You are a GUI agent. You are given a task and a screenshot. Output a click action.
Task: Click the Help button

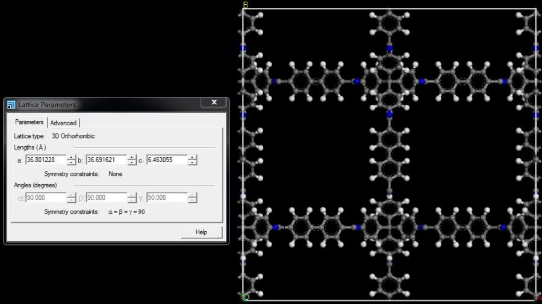202,232
